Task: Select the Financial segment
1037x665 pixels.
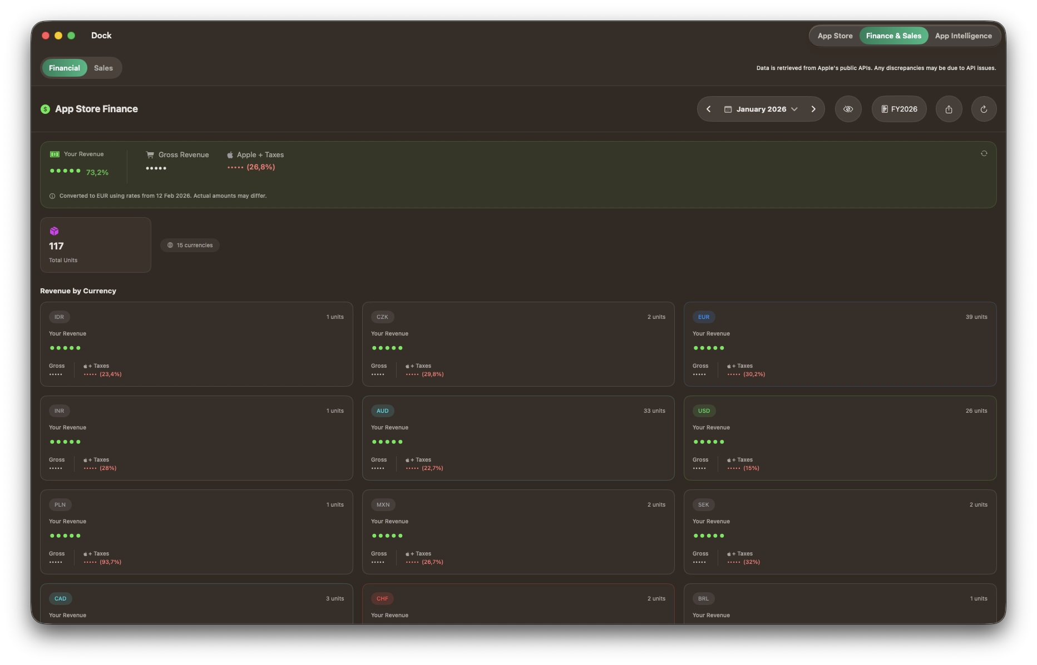Action: click(65, 68)
